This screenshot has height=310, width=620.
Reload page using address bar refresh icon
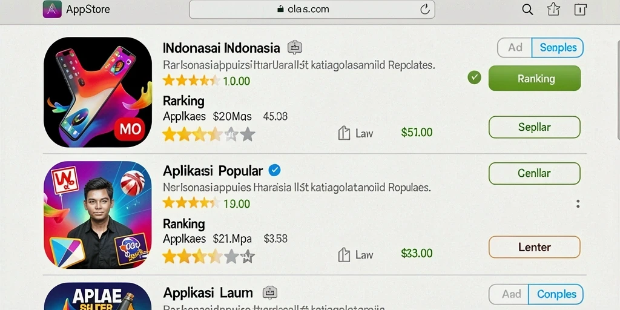pyautogui.click(x=424, y=10)
